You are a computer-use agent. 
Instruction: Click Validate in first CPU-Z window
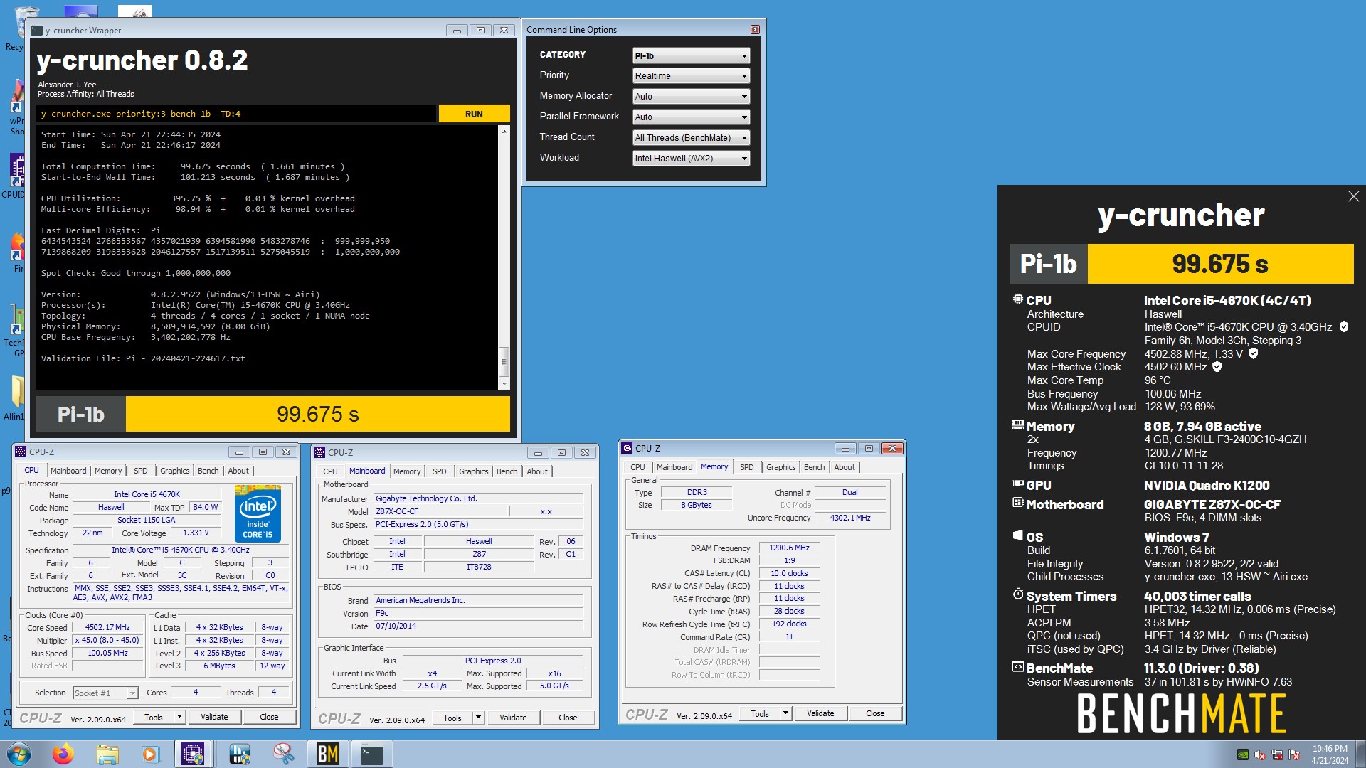pyautogui.click(x=214, y=717)
